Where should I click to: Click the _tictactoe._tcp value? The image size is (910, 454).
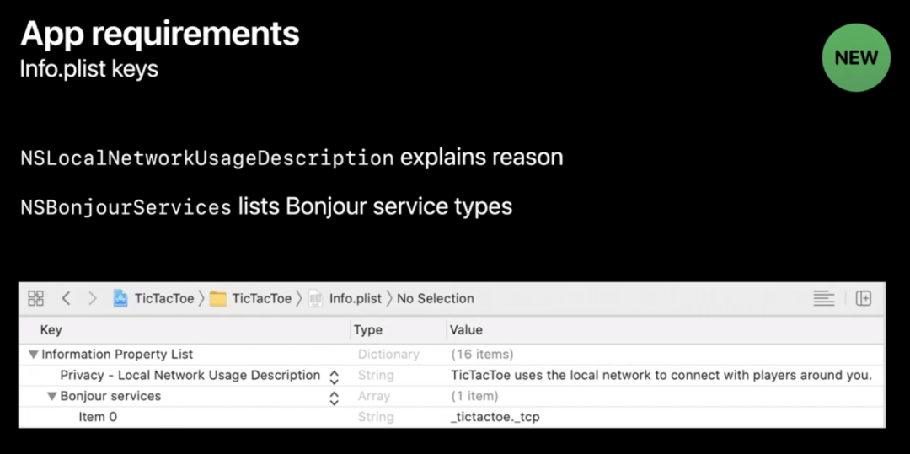click(495, 417)
